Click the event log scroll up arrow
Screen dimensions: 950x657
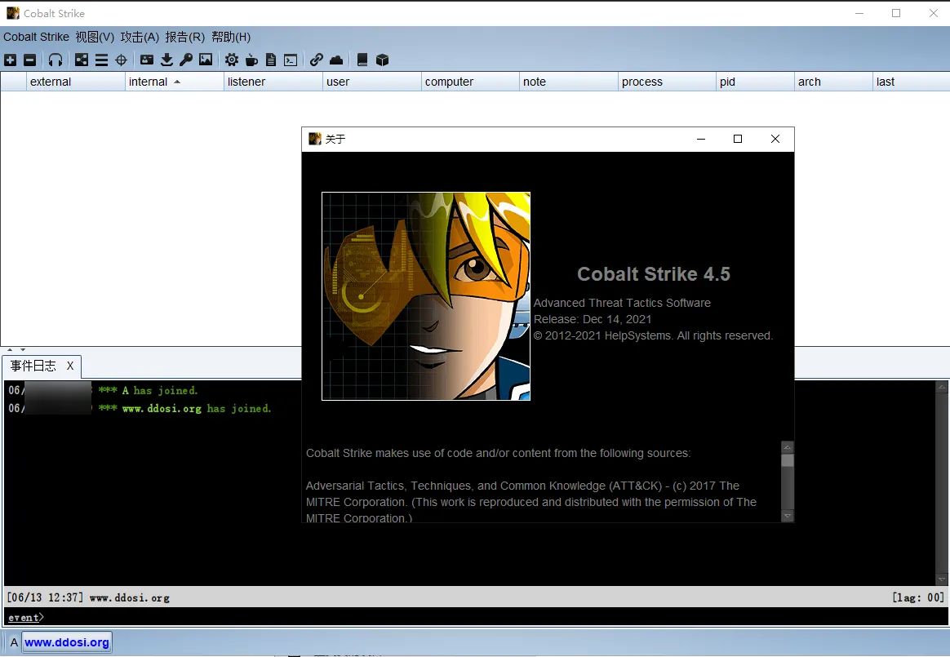[x=942, y=387]
